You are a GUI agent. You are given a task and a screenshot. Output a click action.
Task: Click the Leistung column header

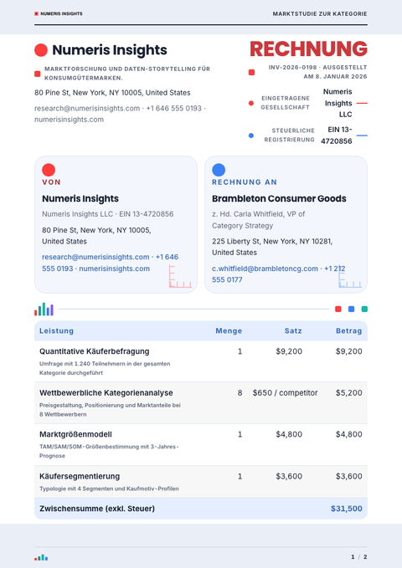point(57,330)
